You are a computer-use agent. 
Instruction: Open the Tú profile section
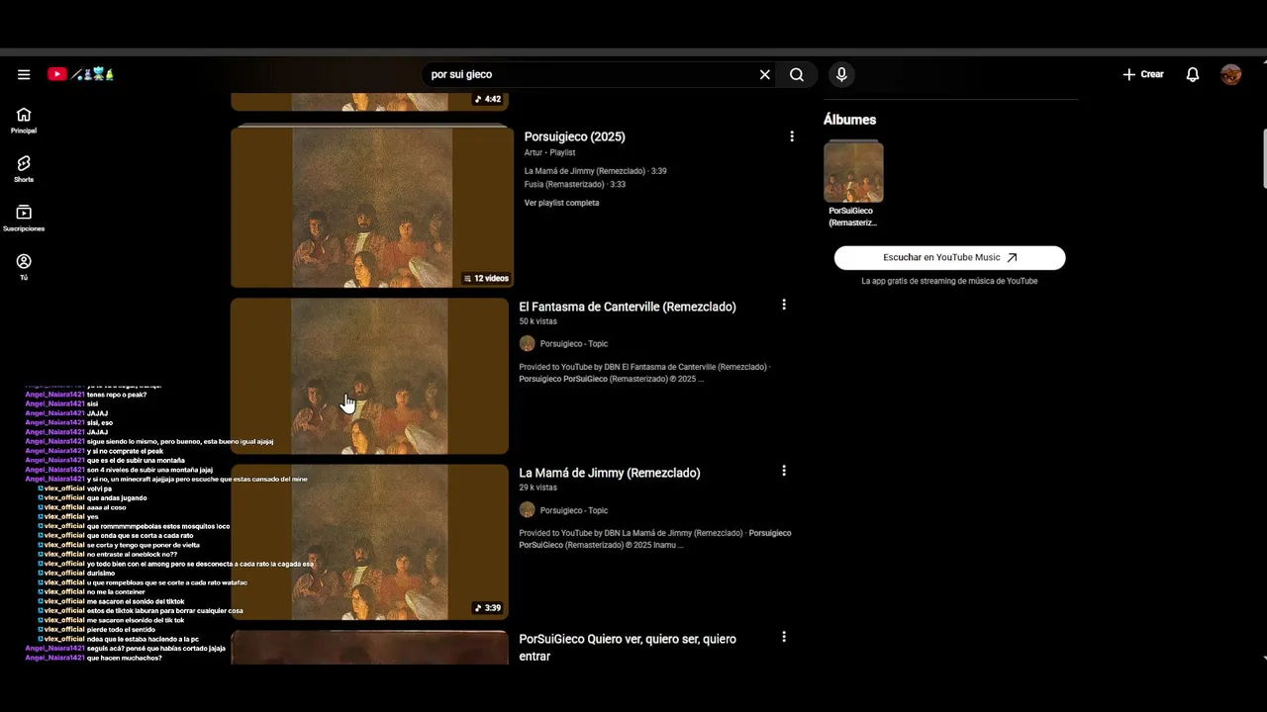tap(24, 267)
